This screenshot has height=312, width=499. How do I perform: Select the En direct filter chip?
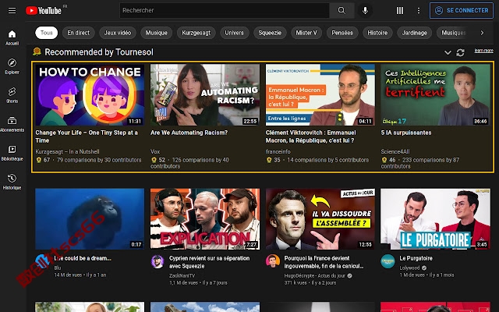click(x=79, y=33)
